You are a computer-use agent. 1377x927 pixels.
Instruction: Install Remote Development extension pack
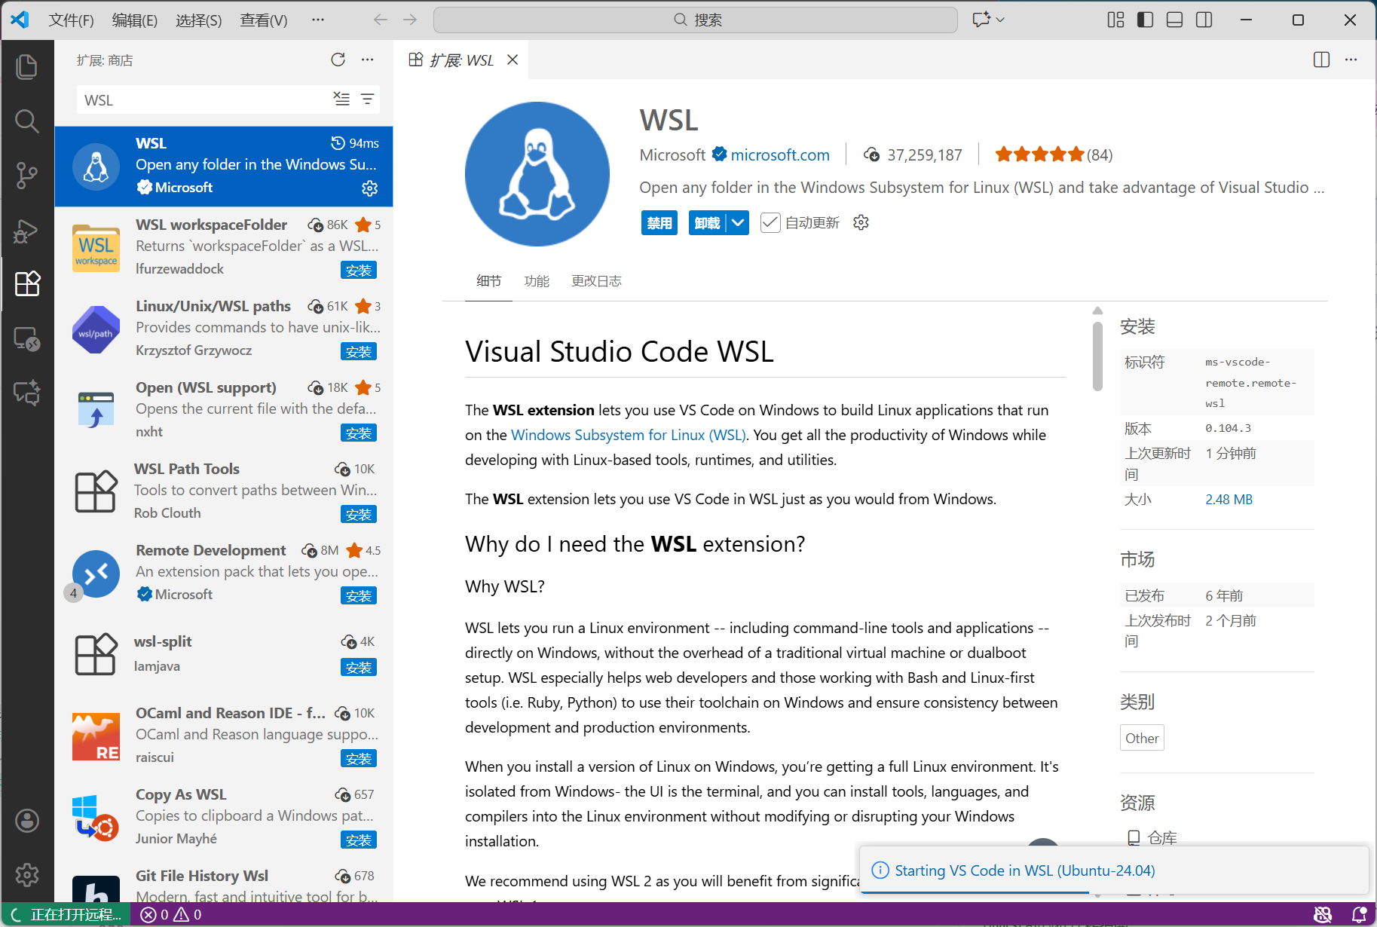(358, 595)
